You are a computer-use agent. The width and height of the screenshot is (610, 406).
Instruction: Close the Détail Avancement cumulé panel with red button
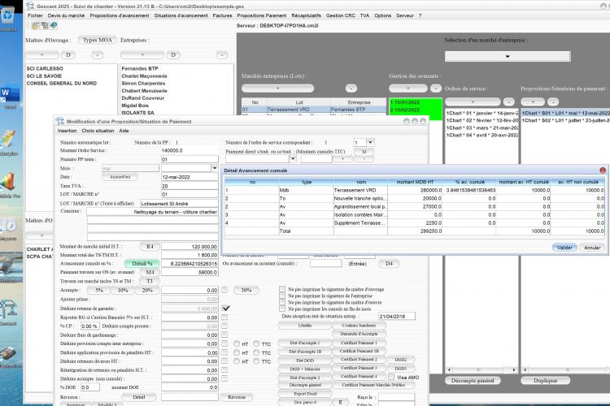point(603,171)
